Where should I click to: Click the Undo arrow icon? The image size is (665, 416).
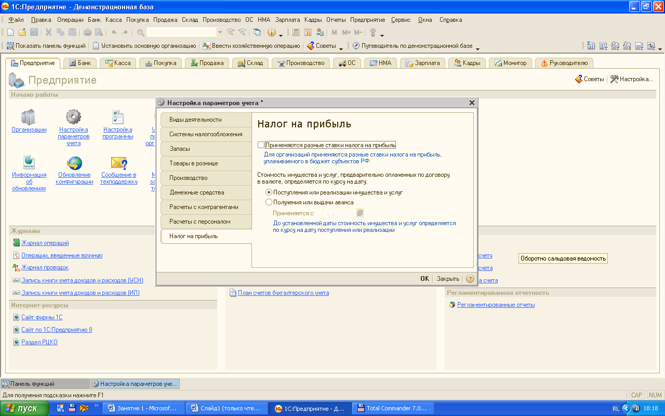tap(114, 32)
